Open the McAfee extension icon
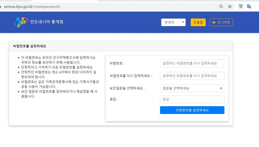Screen dimensions: 259x147 (x=240, y=7)
